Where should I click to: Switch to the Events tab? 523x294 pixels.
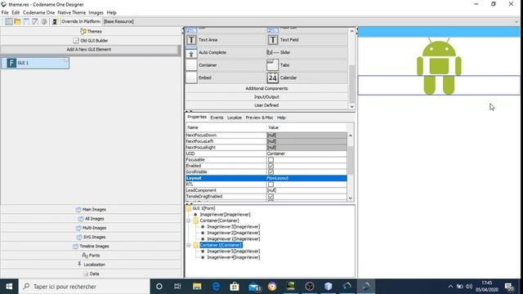pyautogui.click(x=217, y=118)
